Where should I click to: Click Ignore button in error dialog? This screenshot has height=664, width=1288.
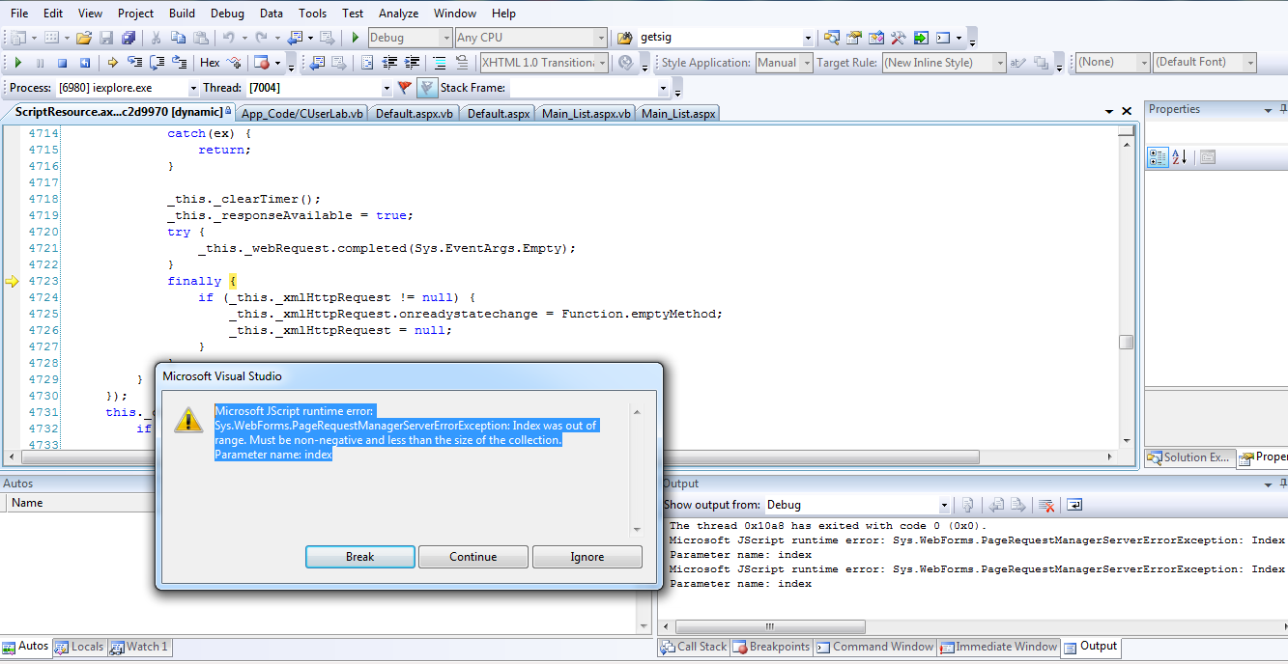587,557
